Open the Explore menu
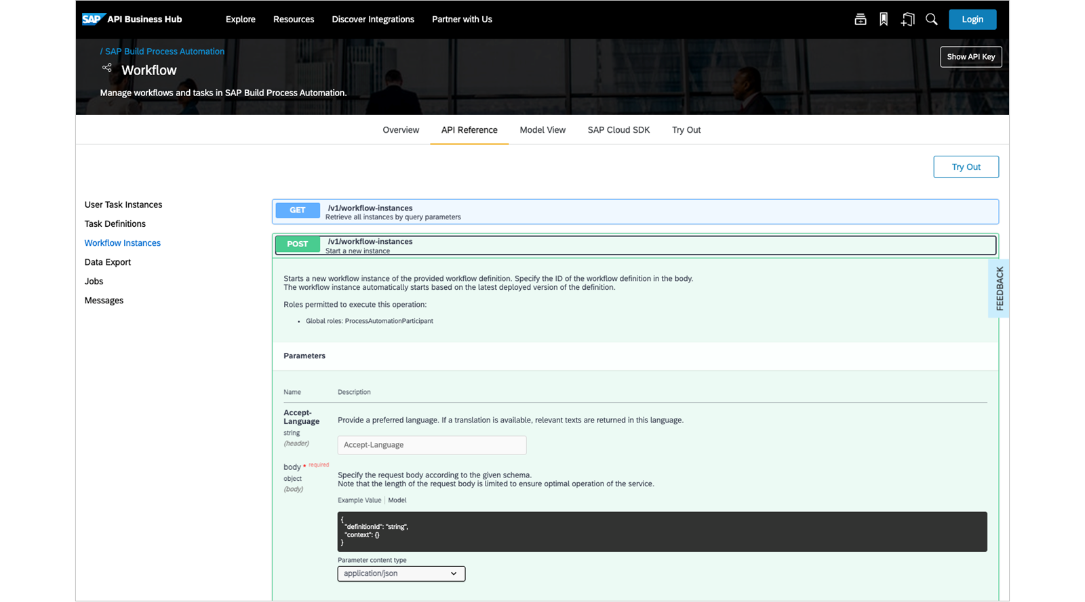Viewport: 1085px width, 602px height. [x=241, y=20]
